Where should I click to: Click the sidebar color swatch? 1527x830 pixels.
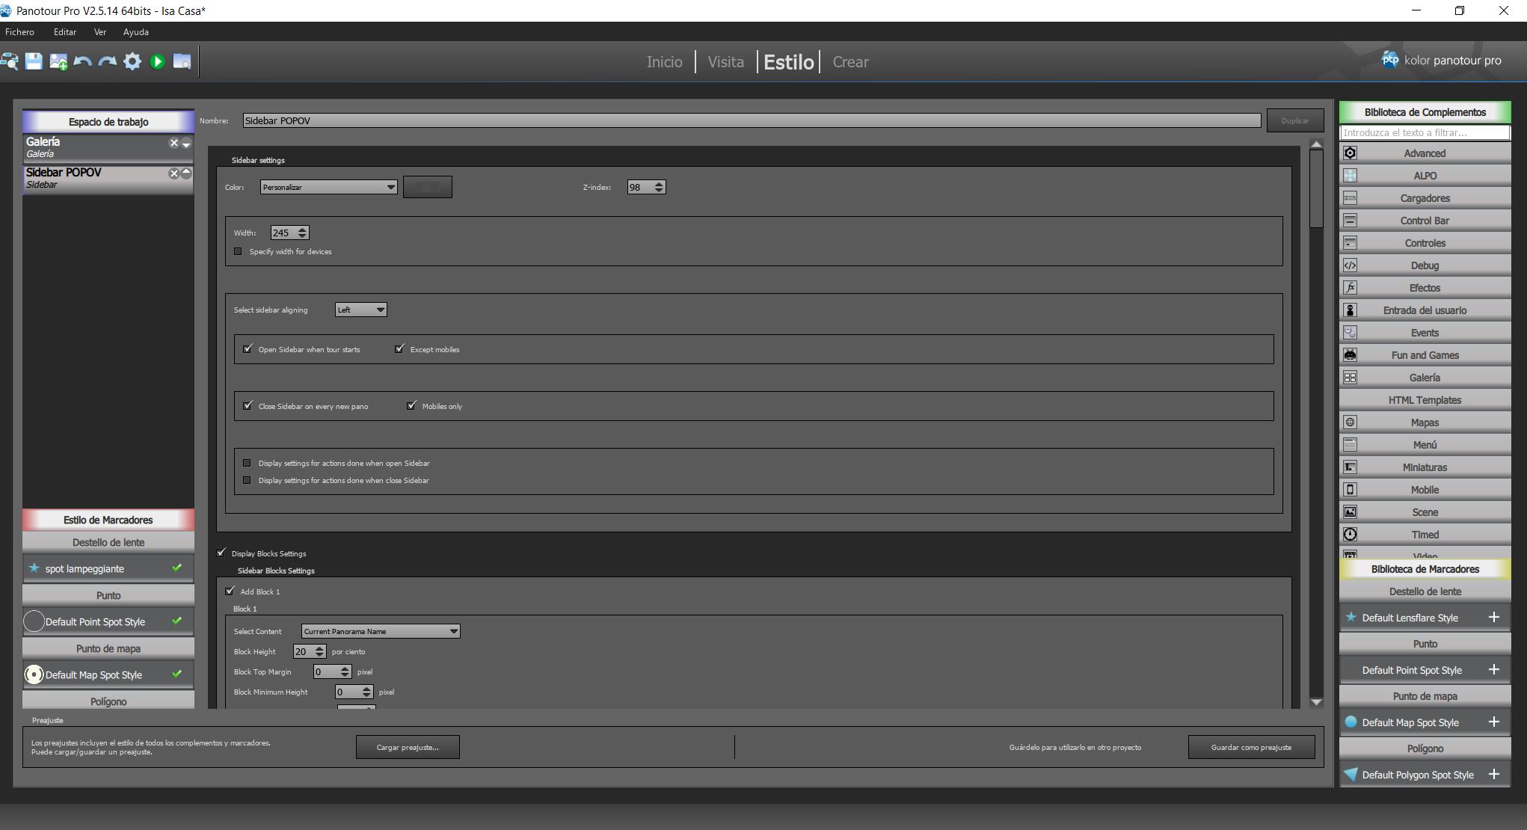coord(427,187)
